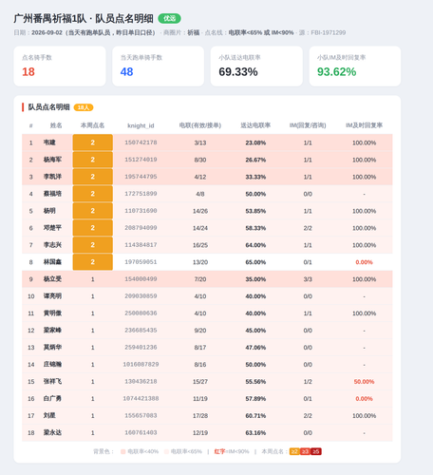Click the 16/25 call ratio cell
The width and height of the screenshot is (433, 475).
click(200, 245)
